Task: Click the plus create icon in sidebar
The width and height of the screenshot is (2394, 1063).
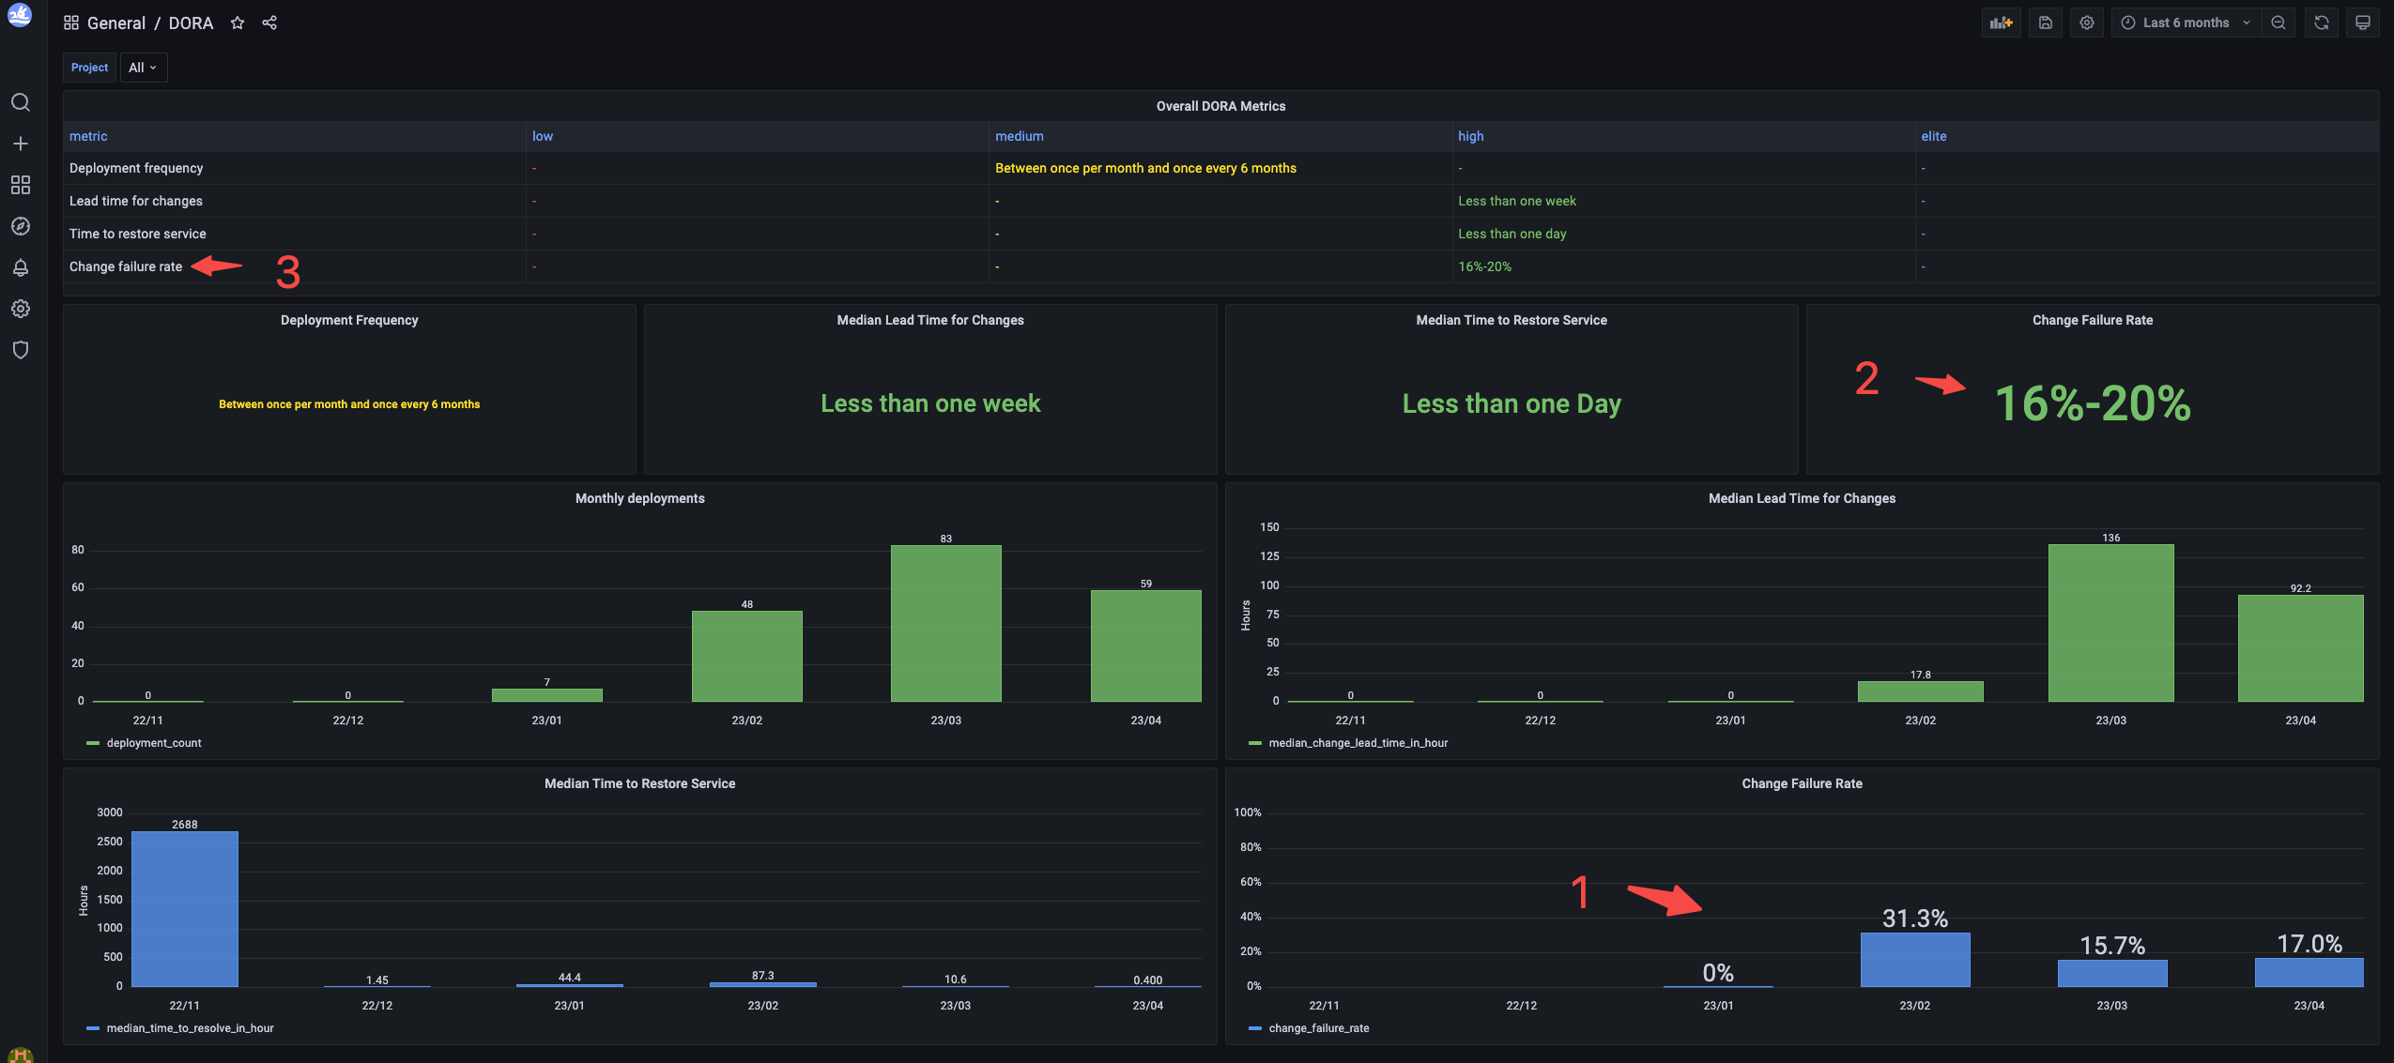Action: click(x=21, y=144)
